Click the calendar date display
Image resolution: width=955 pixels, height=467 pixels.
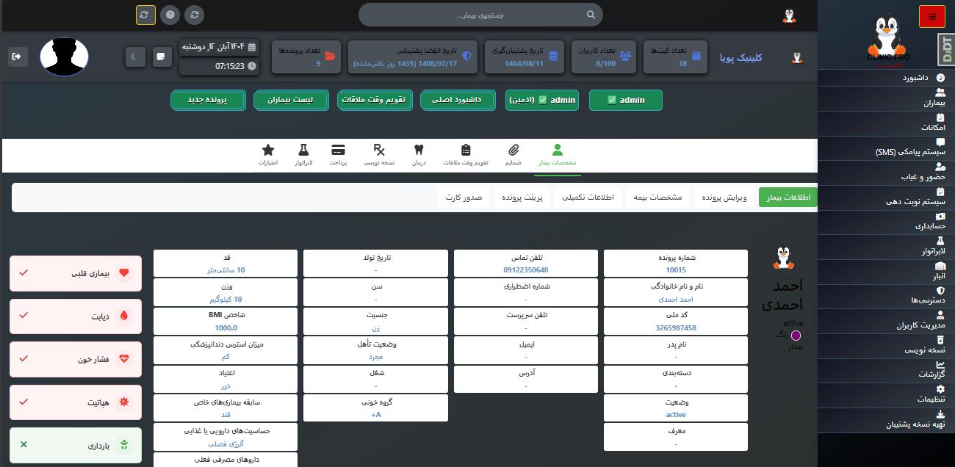click(220, 47)
